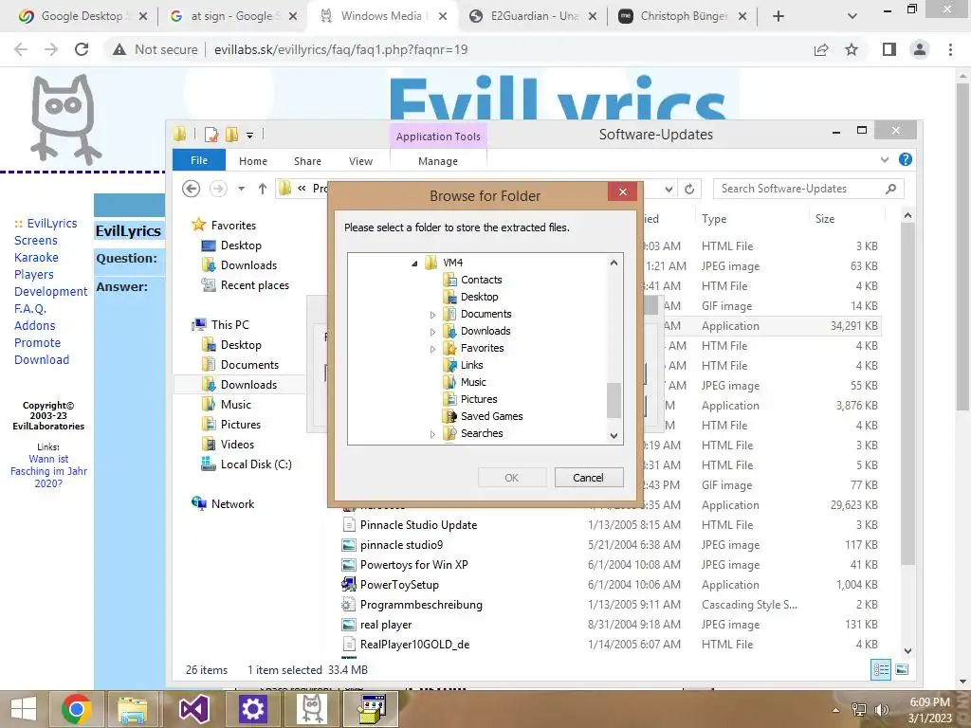
Task: Expand the Explorer ribbon chevron
Action: coord(885,159)
